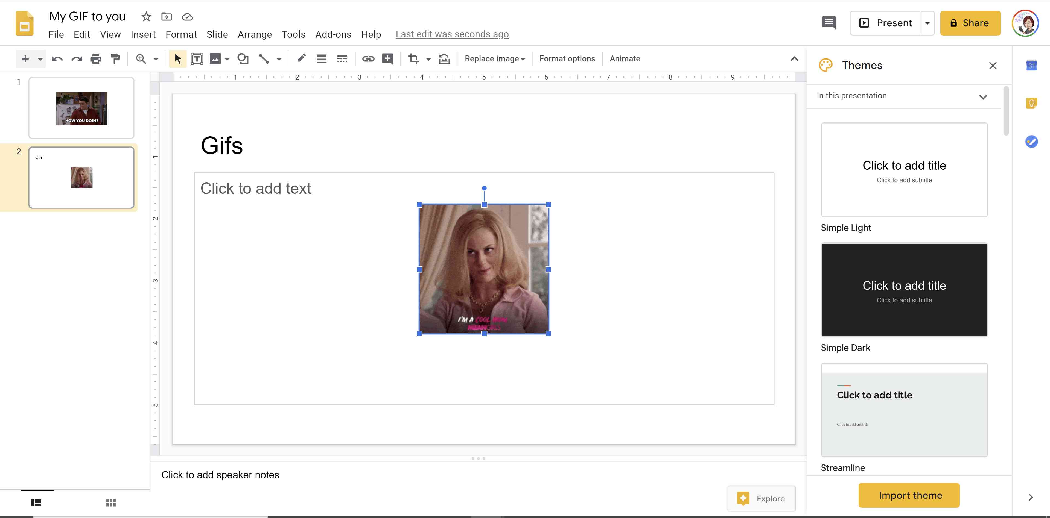Open the Edit menu
This screenshot has height=518, width=1050.
click(x=82, y=35)
